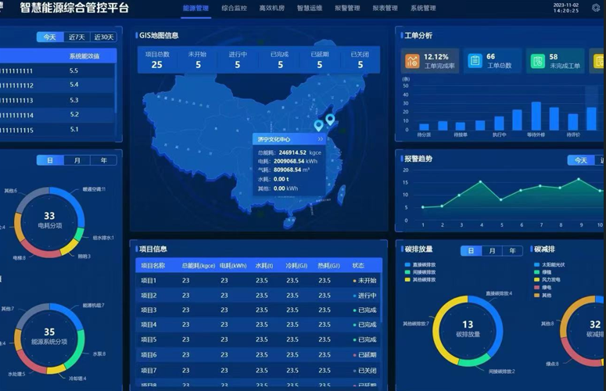606x391 pixels.
Task: Select the 近7天 range tab
Action: tap(77, 37)
